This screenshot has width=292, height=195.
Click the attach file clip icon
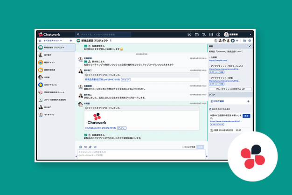click(90, 147)
